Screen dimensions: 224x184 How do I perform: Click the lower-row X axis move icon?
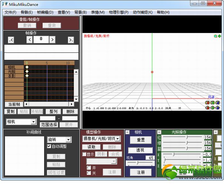coord(207,108)
